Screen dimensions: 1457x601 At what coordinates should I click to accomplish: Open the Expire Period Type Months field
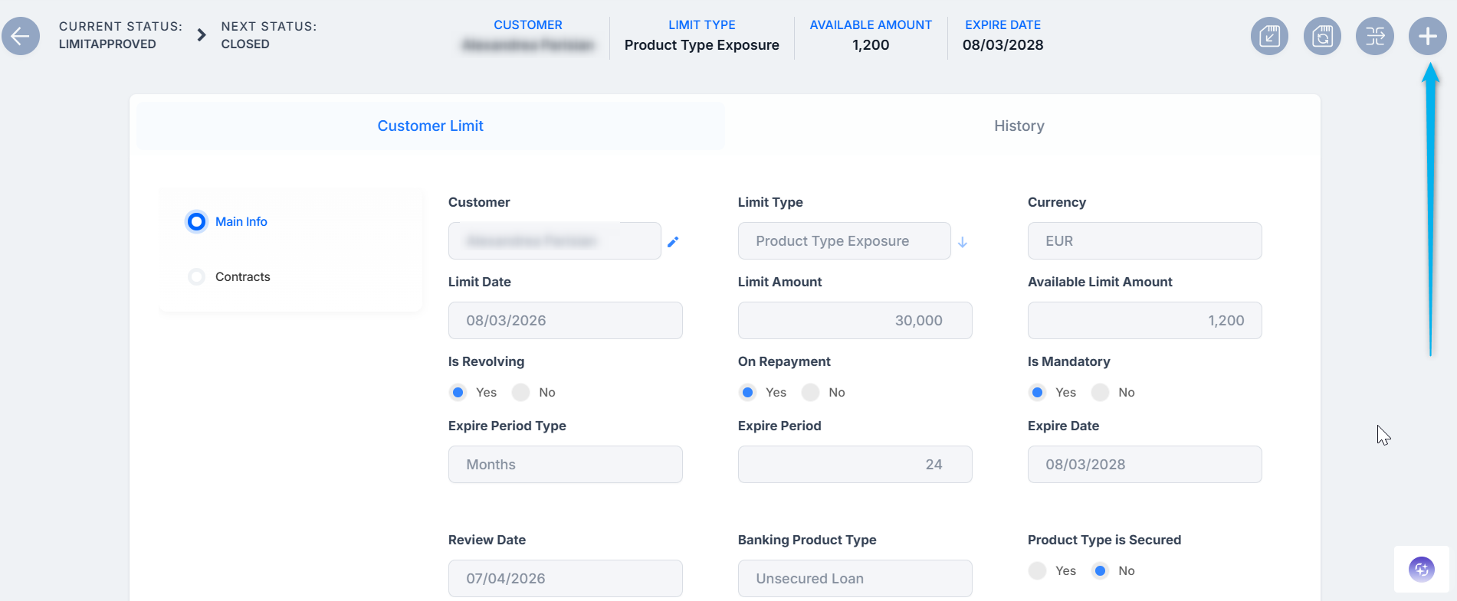tap(566, 465)
